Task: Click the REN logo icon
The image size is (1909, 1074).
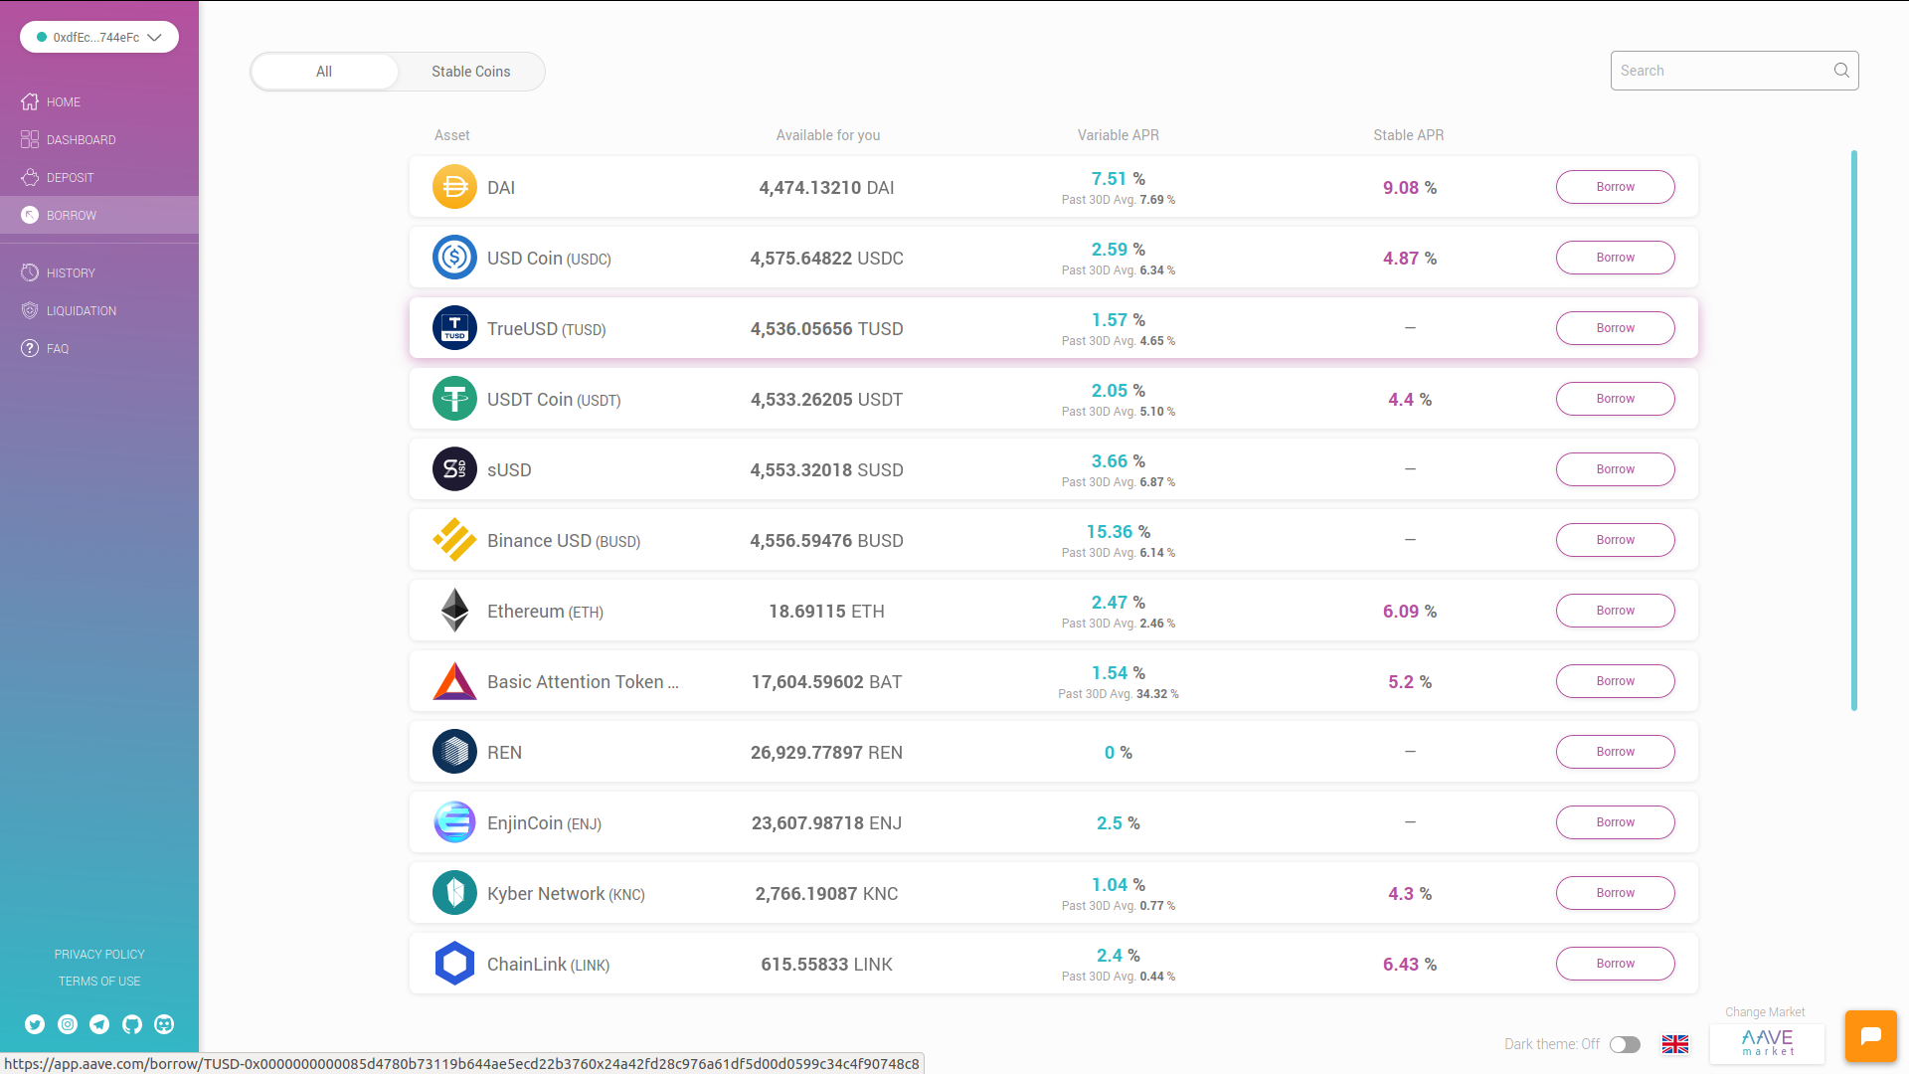Action: point(454,752)
